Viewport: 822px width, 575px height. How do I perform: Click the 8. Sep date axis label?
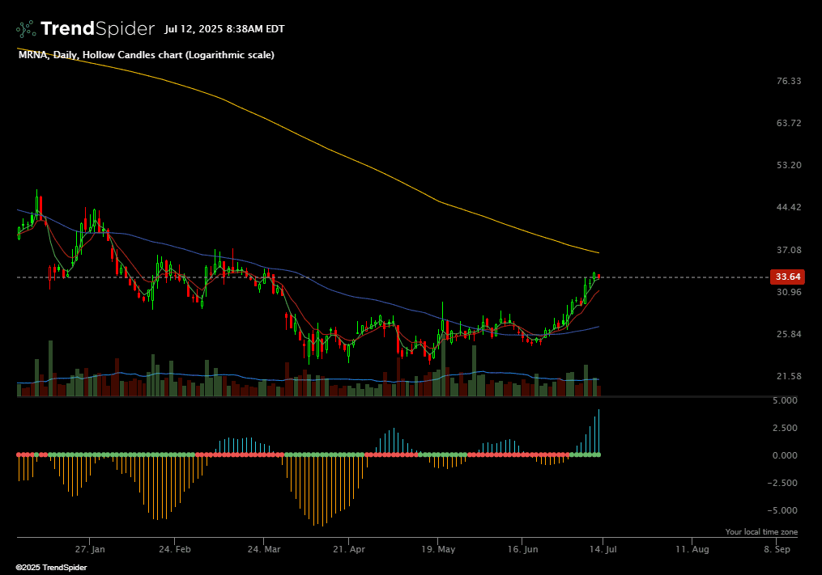click(x=776, y=548)
